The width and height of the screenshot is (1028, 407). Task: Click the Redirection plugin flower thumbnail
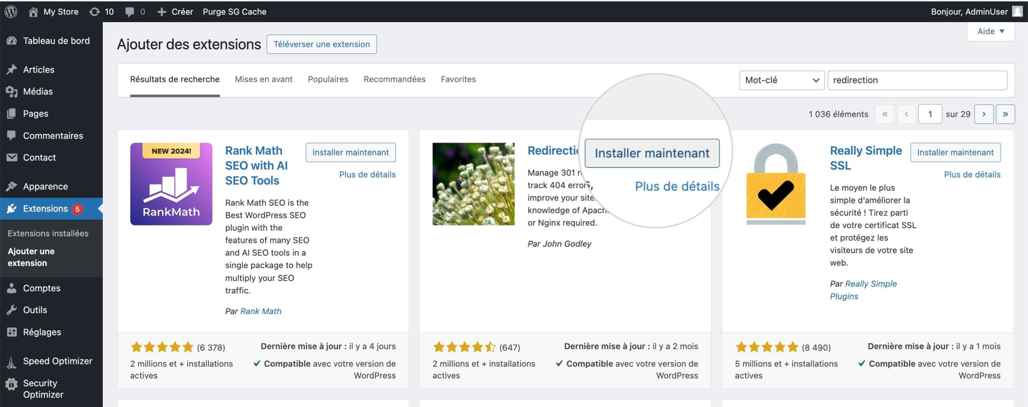coord(473,184)
